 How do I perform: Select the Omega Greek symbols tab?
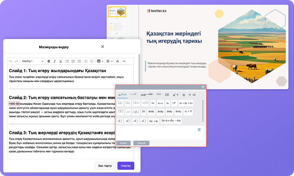pyautogui.click(x=184, y=95)
